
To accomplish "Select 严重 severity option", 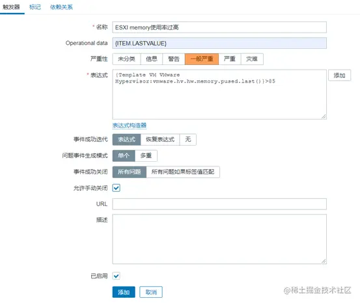I will [x=230, y=59].
